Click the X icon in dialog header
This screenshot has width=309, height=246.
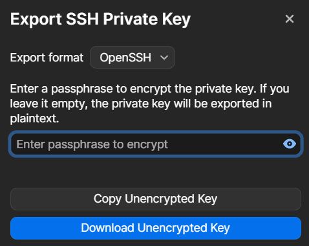point(290,19)
